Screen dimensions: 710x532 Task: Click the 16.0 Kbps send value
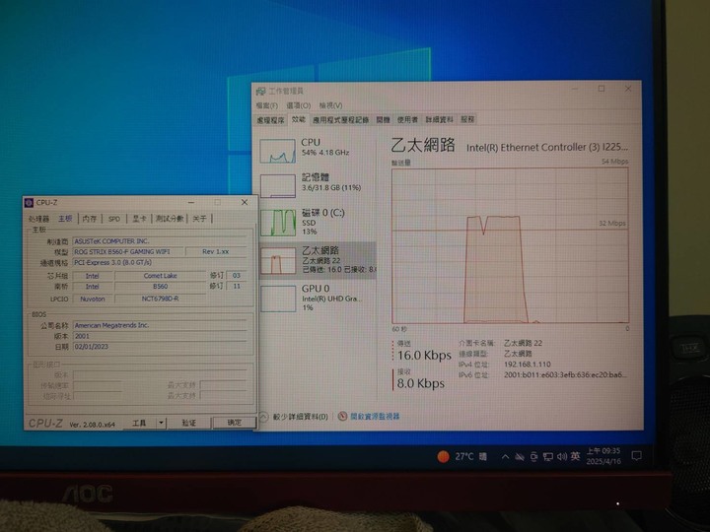point(424,355)
